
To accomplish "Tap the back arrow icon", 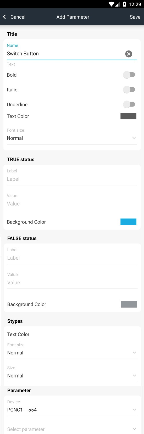I will [x=4, y=17].
